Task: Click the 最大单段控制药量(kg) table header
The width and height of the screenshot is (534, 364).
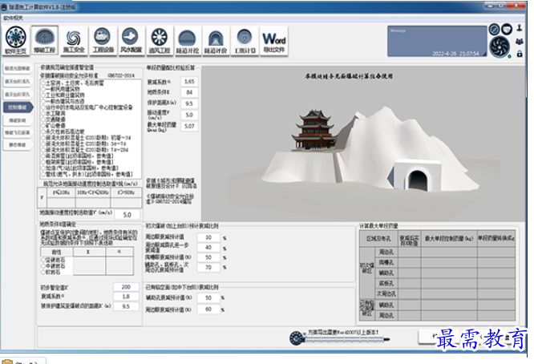Action: coord(449,239)
